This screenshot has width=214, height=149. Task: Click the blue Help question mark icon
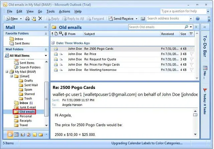pos(198,18)
